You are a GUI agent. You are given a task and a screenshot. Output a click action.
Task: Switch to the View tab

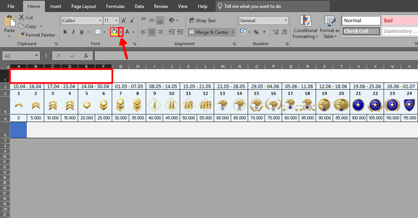click(183, 6)
